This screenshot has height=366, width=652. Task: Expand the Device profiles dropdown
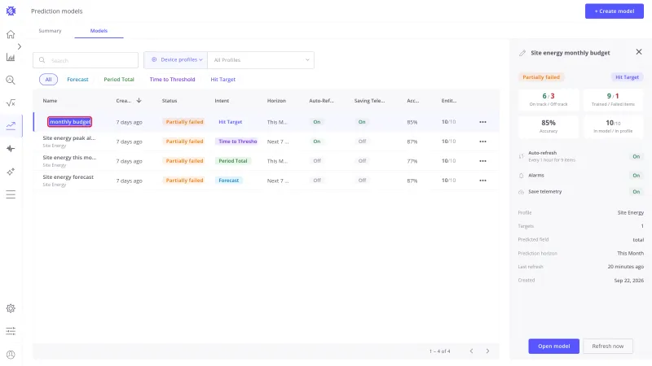pyautogui.click(x=176, y=59)
